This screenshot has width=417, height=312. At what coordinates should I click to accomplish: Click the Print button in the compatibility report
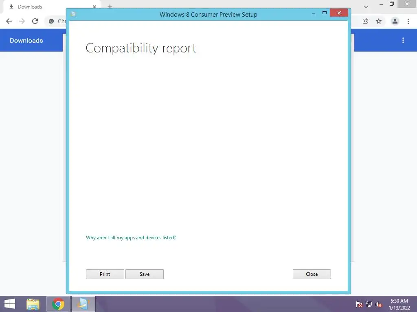coord(105,274)
